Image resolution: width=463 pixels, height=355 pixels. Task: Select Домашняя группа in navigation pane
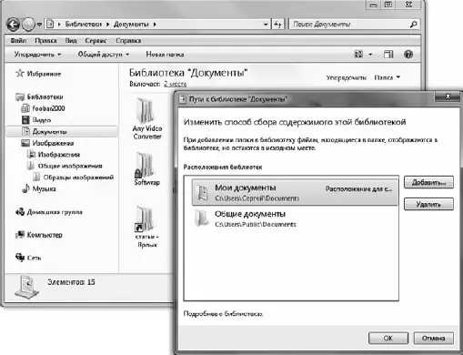[55, 212]
